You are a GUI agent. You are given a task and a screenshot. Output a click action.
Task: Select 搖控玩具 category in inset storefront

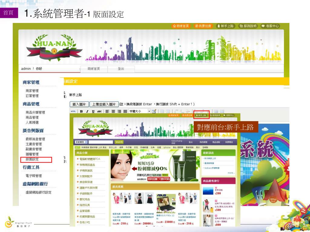84,205
